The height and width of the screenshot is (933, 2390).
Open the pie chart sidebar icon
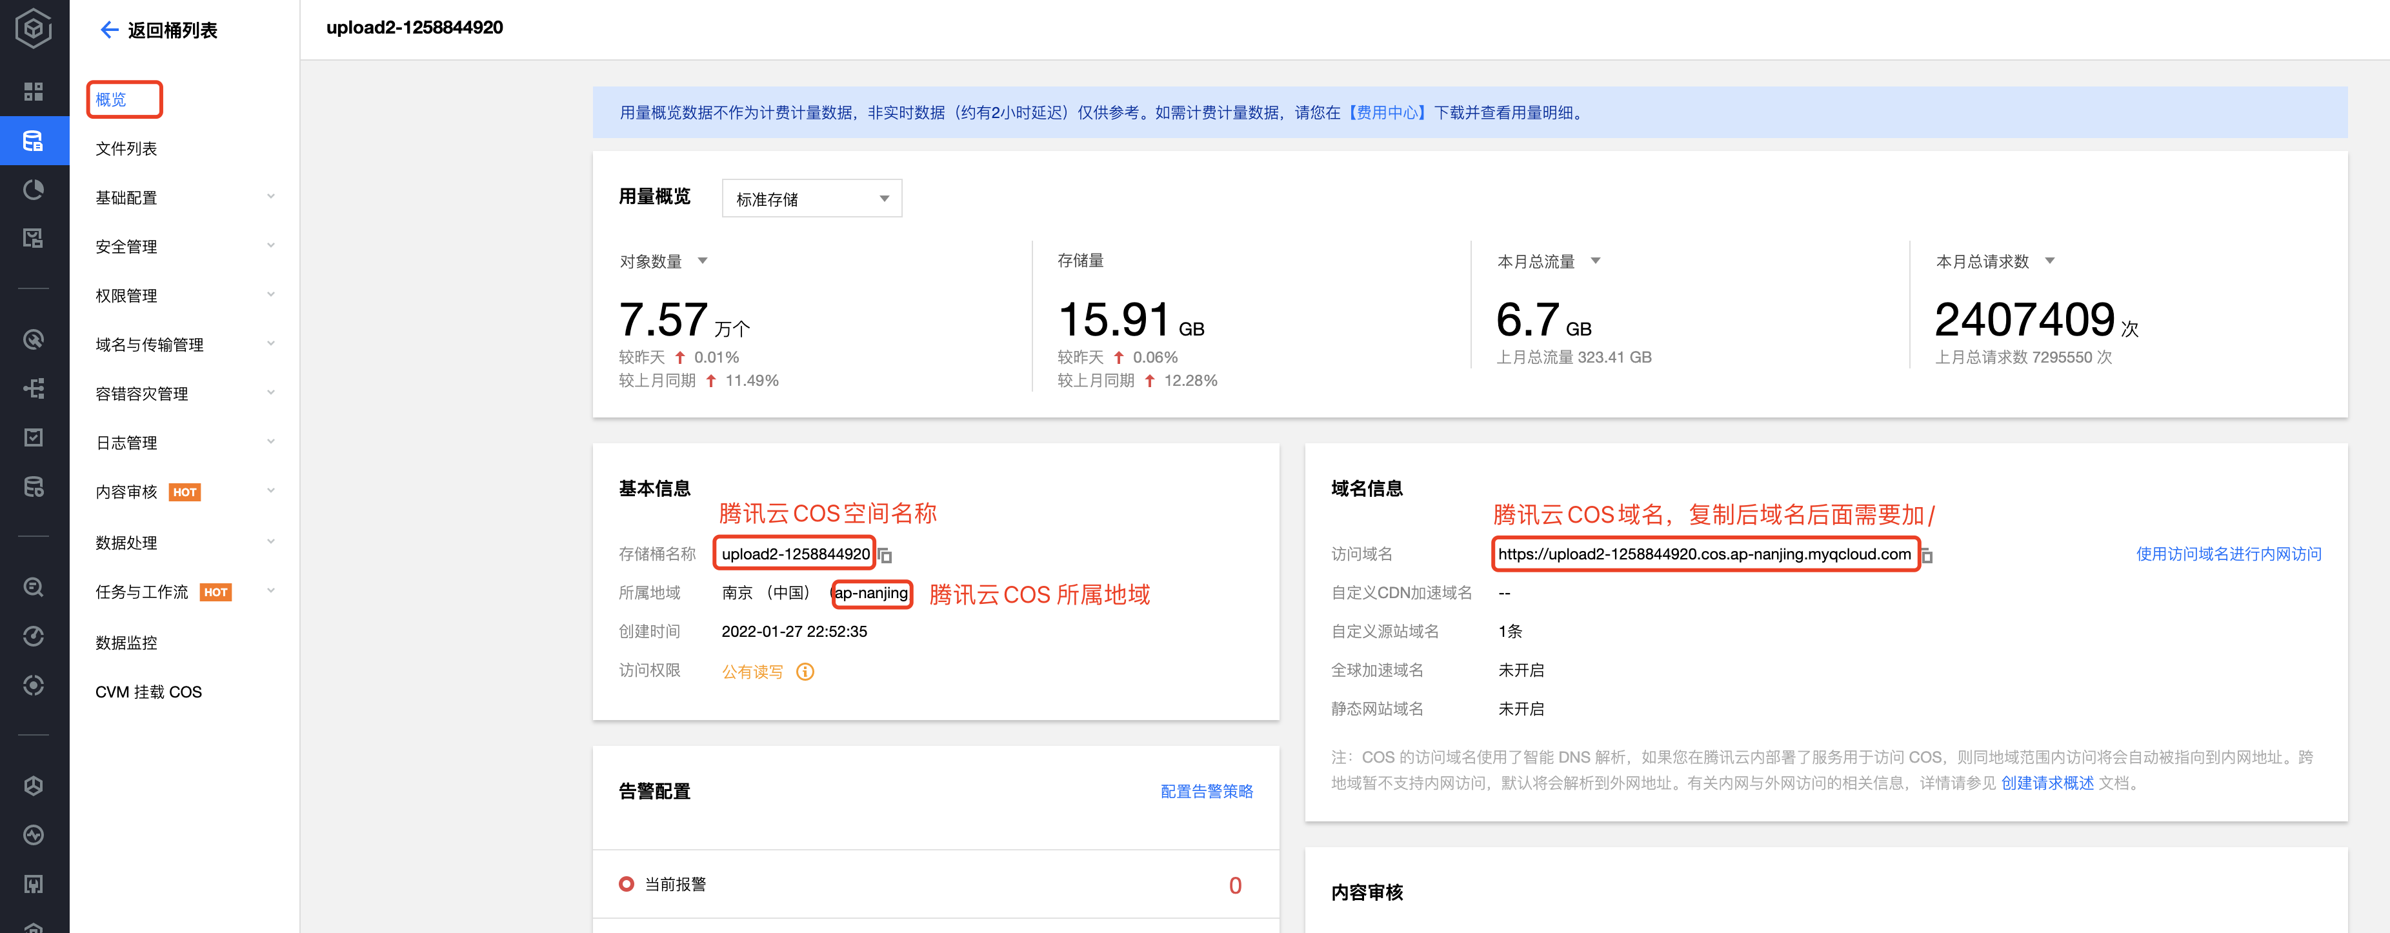coord(34,190)
